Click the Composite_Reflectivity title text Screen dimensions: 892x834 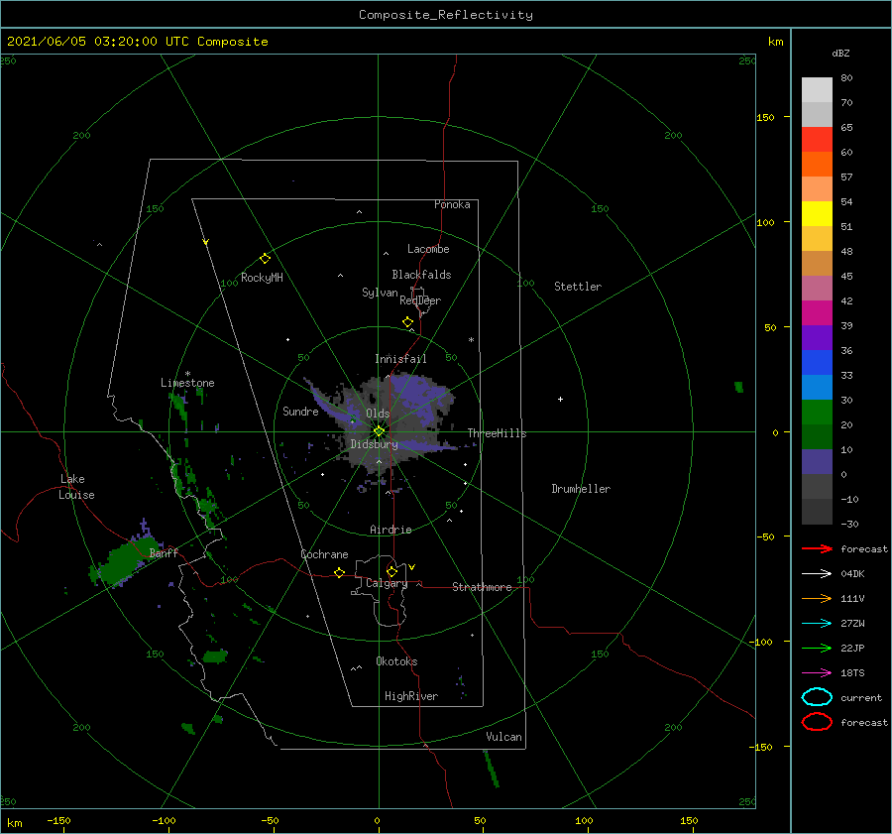point(445,15)
